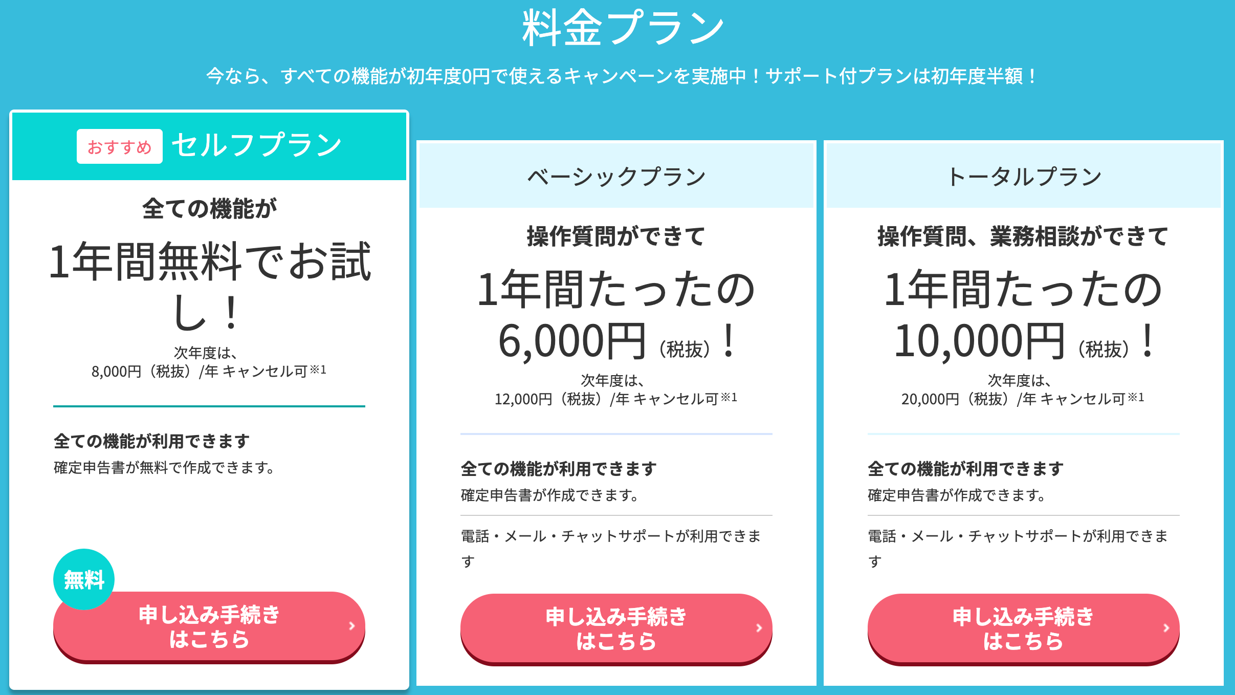This screenshot has width=1235, height=695.
Task: Click the arrow icon on ベーシックプラン button
Action: [759, 628]
